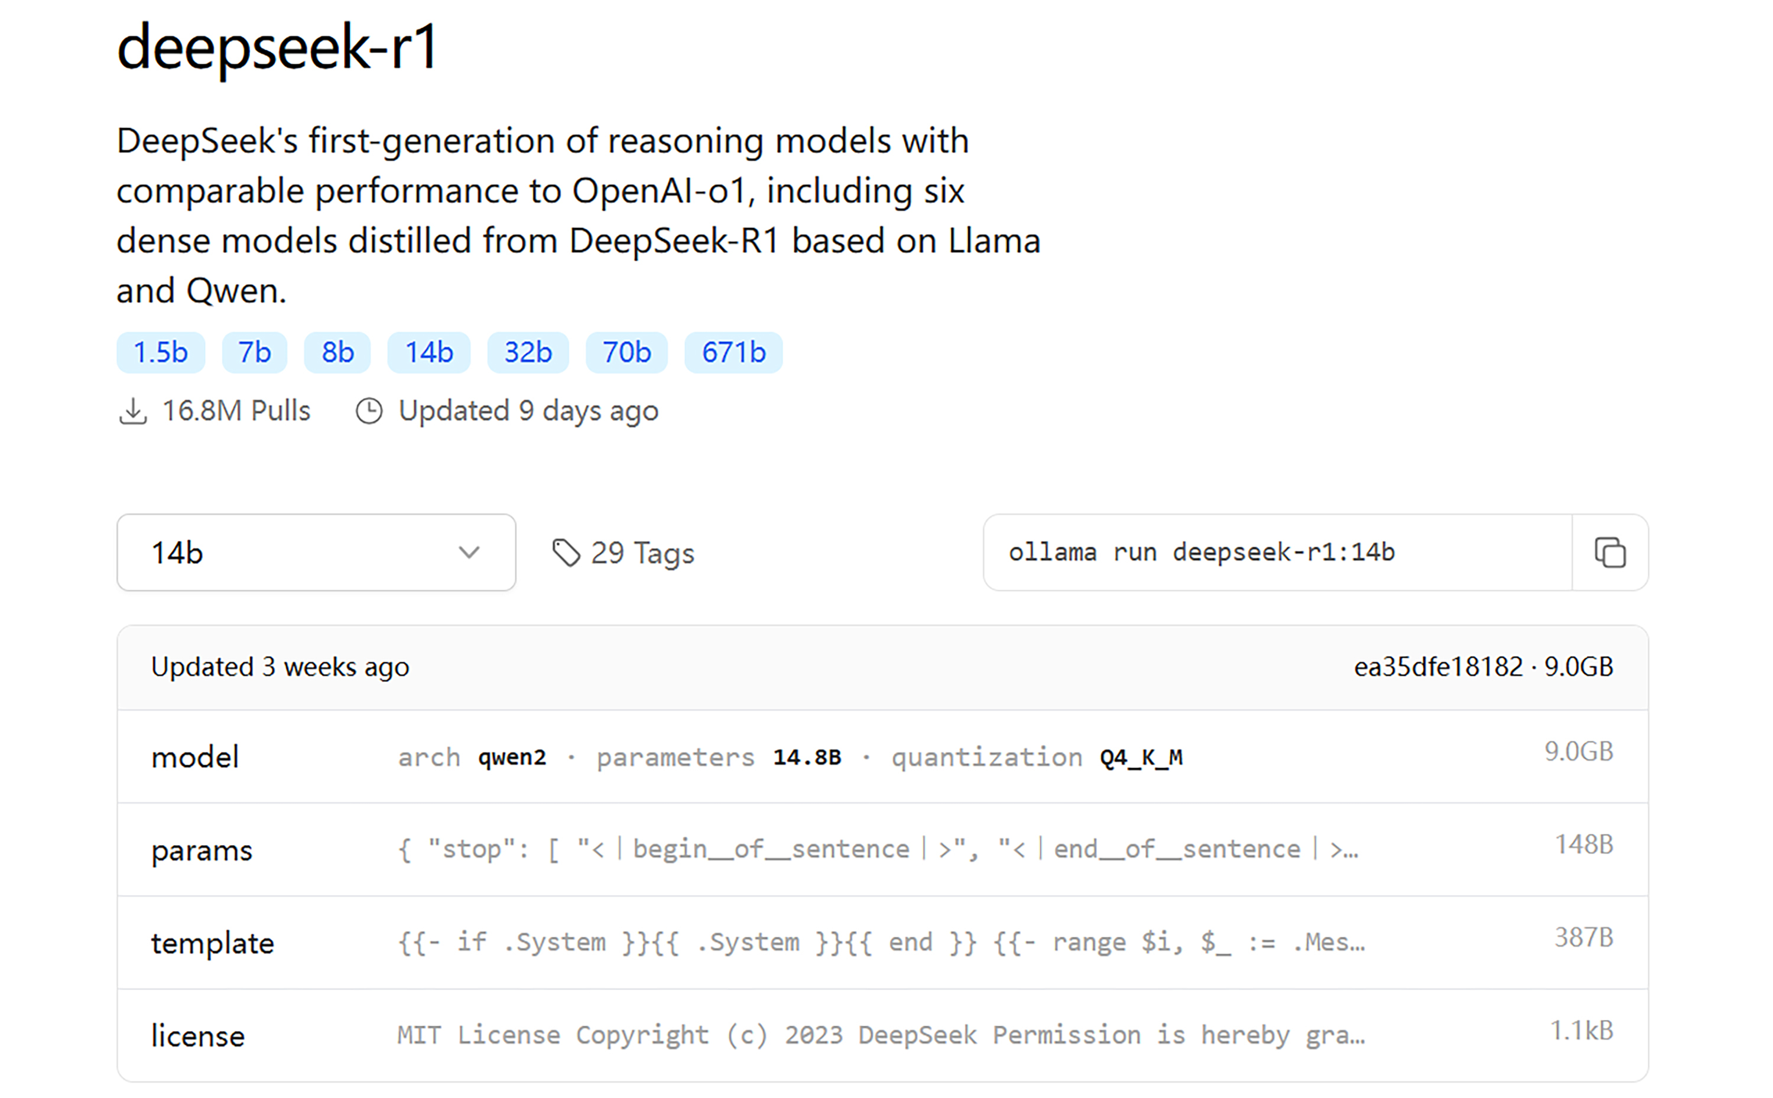This screenshot has height=1098, width=1773.
Task: Choose the 8b model tag
Action: pos(337,353)
